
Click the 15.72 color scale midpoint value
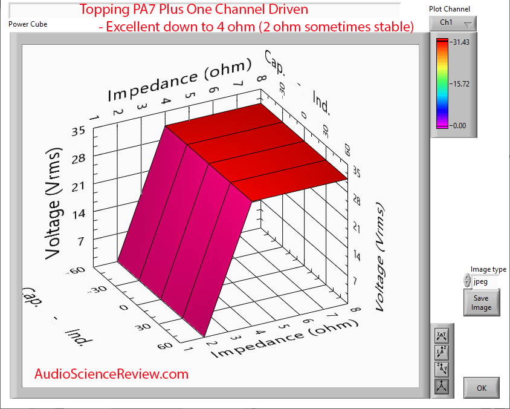461,84
